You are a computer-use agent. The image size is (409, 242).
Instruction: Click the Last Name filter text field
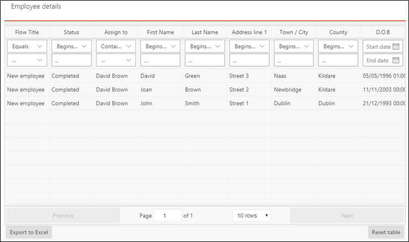tap(204, 60)
